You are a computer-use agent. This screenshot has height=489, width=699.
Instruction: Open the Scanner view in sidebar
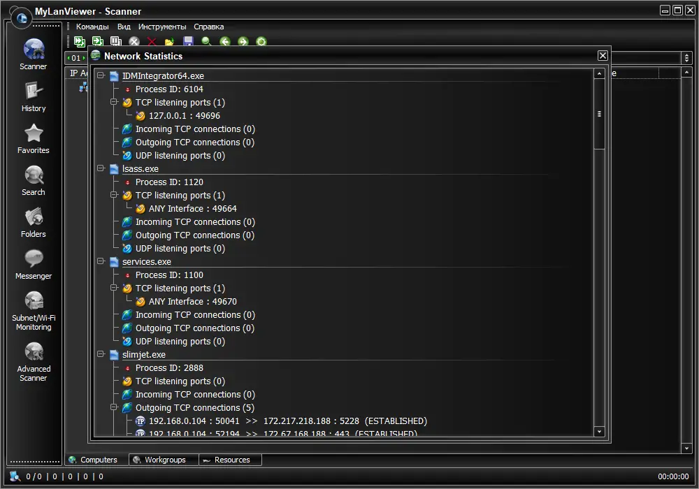coord(34,54)
